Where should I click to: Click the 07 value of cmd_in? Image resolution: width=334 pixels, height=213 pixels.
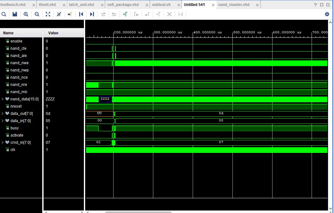(48, 143)
